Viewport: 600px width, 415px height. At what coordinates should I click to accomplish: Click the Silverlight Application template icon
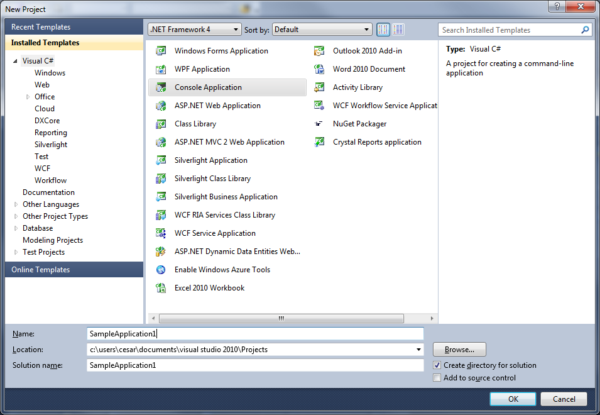[161, 160]
